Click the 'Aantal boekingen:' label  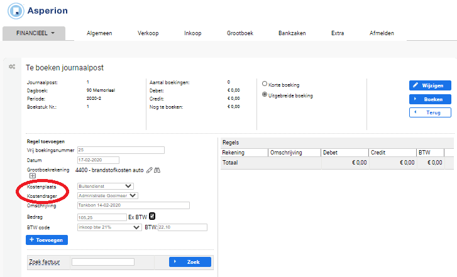point(169,82)
